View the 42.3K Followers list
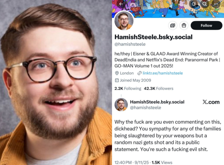The image size is (224, 165). click(x=159, y=88)
